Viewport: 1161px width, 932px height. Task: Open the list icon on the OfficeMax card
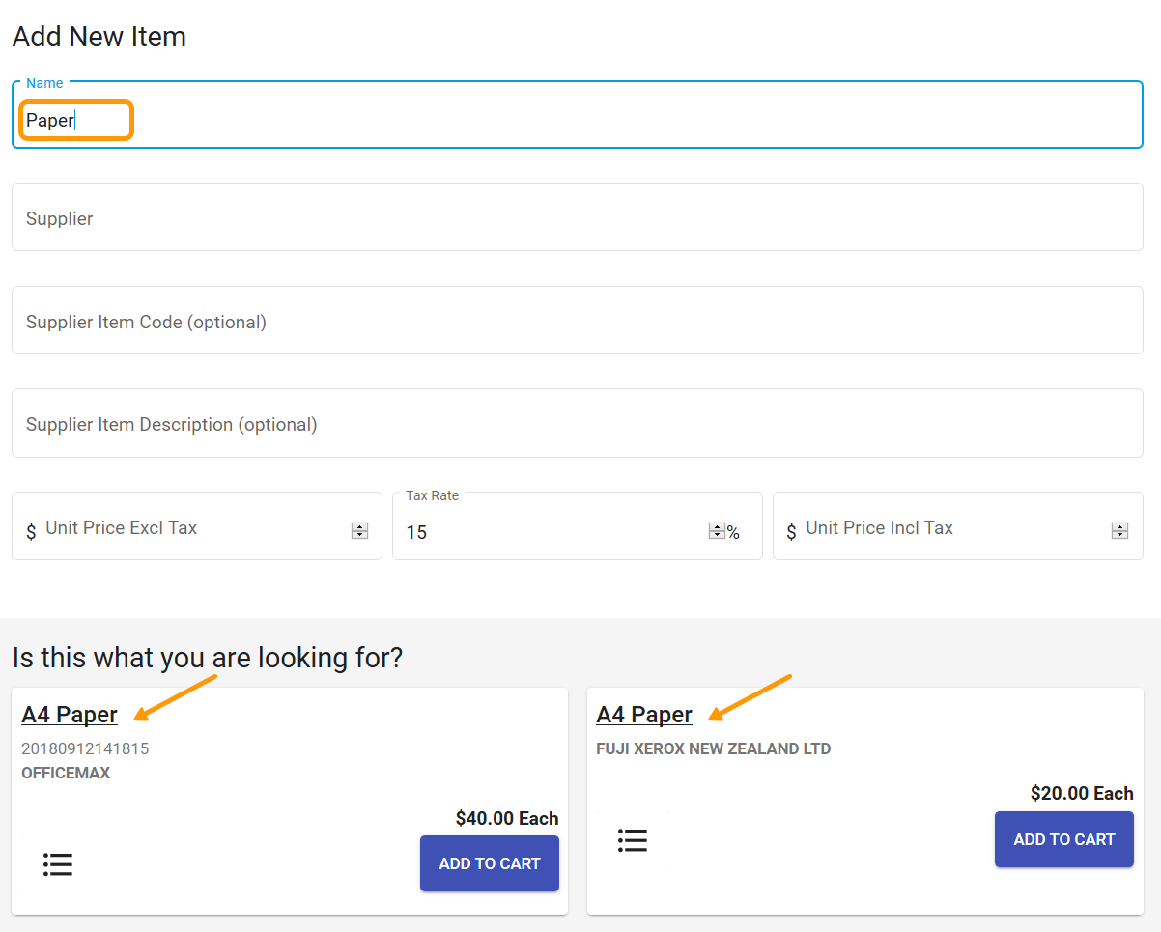(x=58, y=864)
